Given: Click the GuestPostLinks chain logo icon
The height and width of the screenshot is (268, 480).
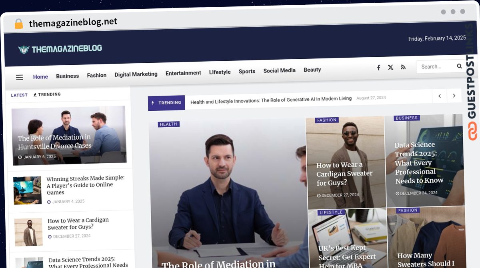Looking at the screenshot, I should tap(473, 132).
